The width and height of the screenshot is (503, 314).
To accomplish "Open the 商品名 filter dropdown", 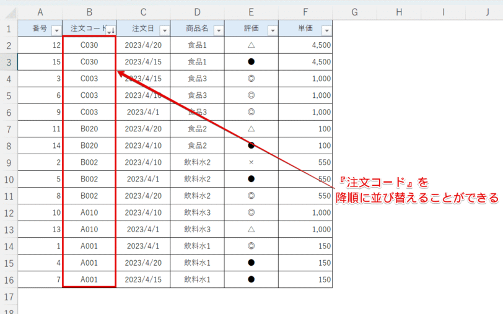I will click(219, 30).
